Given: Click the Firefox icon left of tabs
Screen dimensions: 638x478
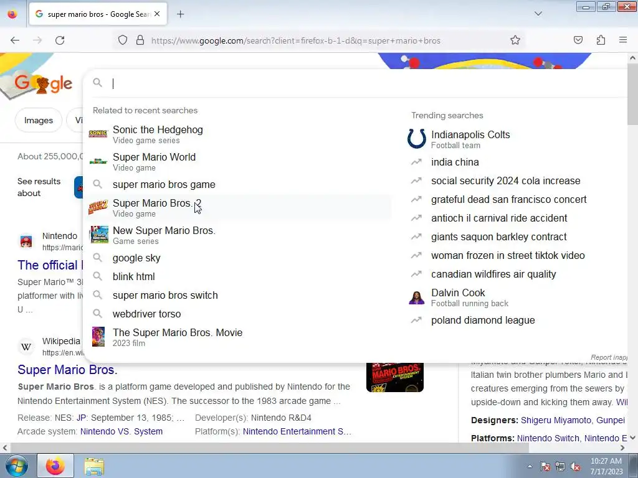Looking at the screenshot, I should 12,14.
